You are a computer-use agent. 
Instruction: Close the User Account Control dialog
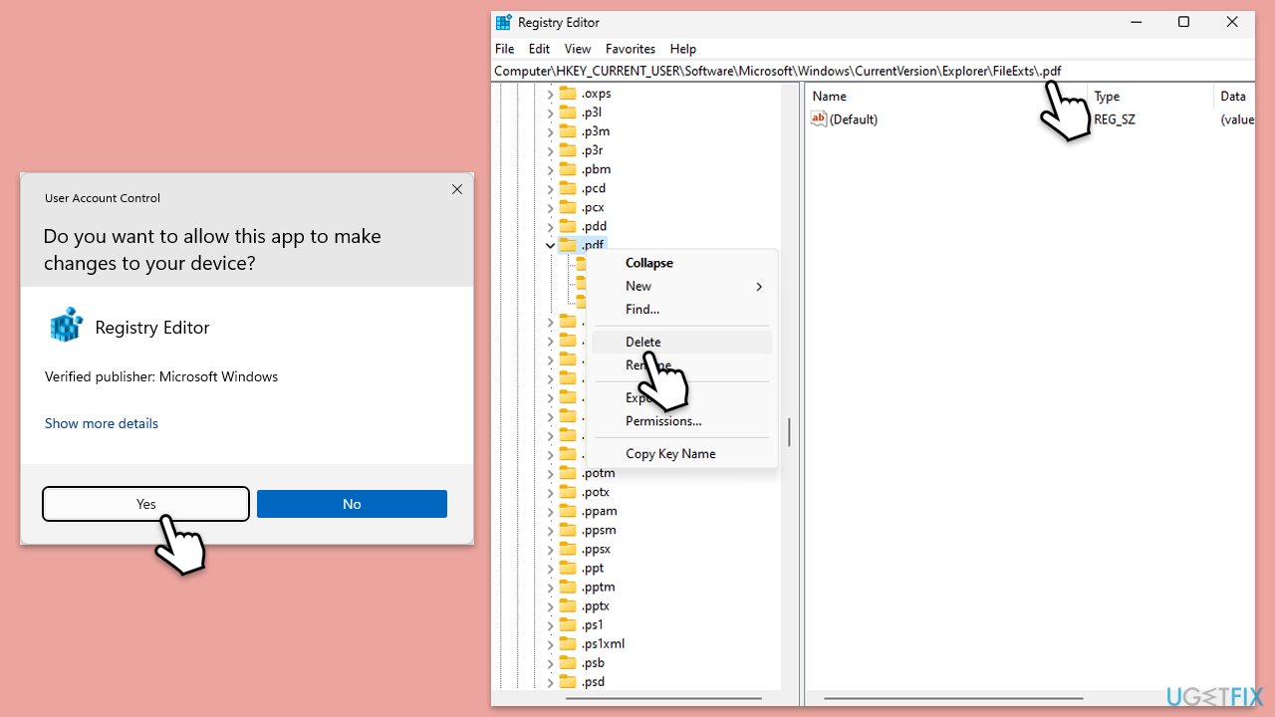[x=457, y=189]
